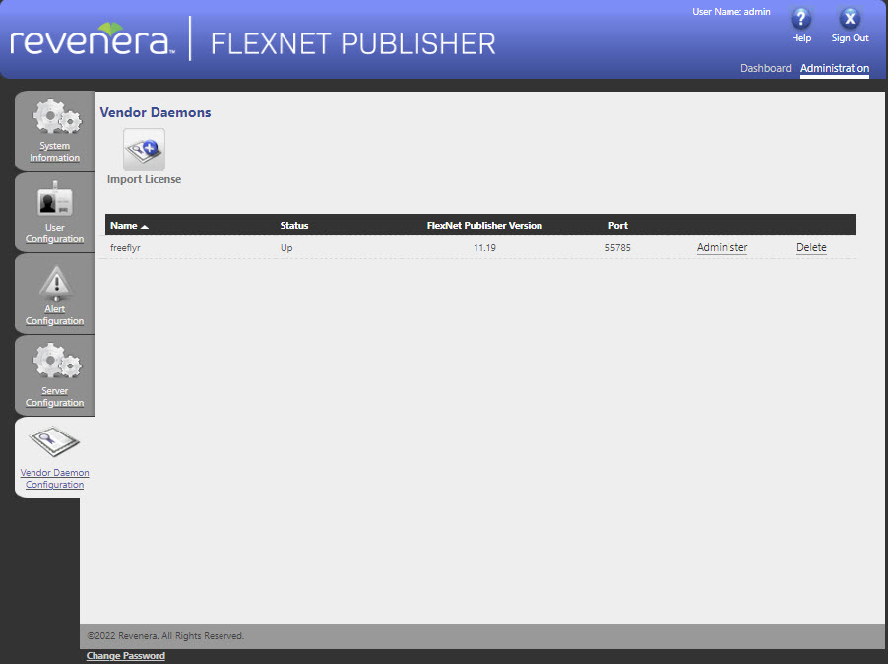Screen dimensions: 888x664
Task: Select the freeflyr name cell
Action: click(x=125, y=248)
